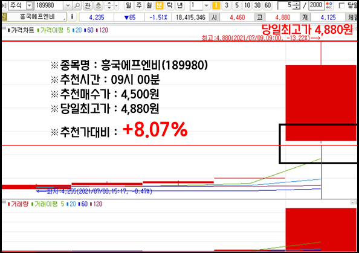Switch to the 틱 tick chart tab
The height and width of the screenshot is (253, 359).
coord(170,5)
